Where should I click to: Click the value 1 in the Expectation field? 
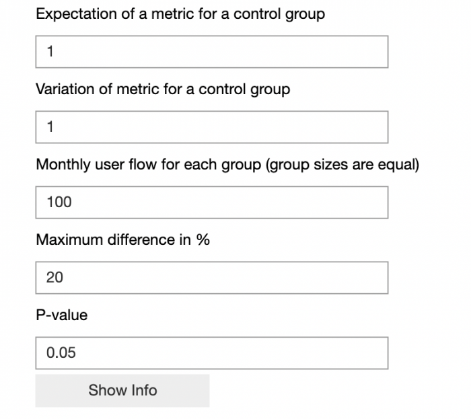[x=50, y=52]
